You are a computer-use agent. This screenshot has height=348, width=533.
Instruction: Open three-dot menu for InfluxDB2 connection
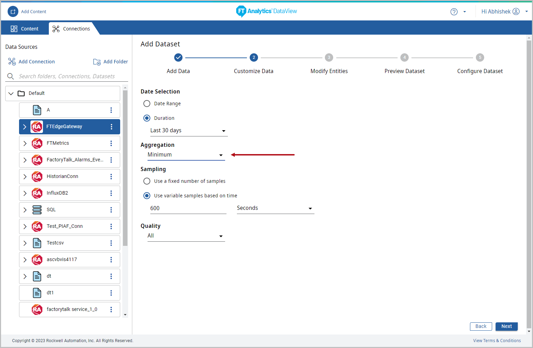click(111, 193)
